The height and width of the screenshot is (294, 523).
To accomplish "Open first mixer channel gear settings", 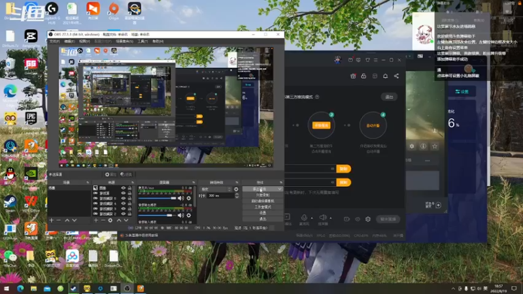I will [189, 198].
